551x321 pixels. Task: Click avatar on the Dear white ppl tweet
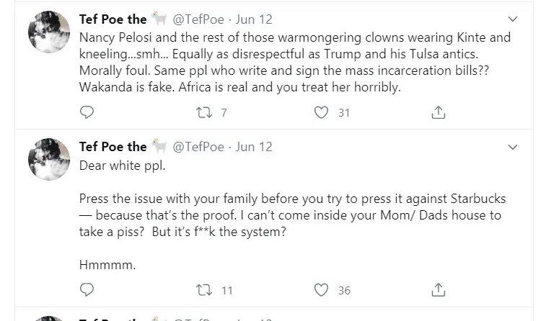(x=49, y=159)
